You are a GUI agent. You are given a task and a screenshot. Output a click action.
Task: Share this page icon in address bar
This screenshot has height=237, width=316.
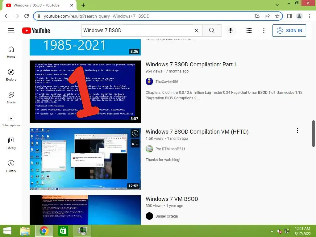pyautogui.click(x=267, y=16)
